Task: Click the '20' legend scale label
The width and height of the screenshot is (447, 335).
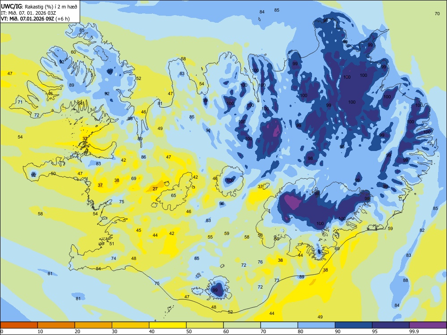Action: click(77, 331)
